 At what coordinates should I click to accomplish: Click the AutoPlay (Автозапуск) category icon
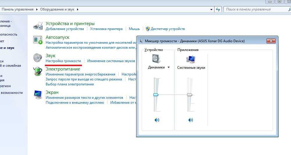[x=38, y=40]
